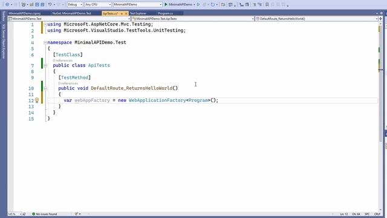Click the green Start debugging play icon
This screenshot has height=218, width=387.
[166, 4]
